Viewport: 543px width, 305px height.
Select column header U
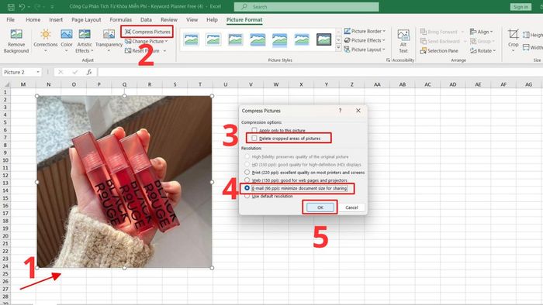[226, 84]
